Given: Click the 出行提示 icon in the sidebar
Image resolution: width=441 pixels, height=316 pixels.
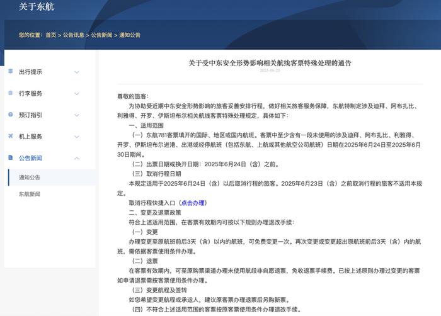Looking at the screenshot, I should click(x=11, y=72).
